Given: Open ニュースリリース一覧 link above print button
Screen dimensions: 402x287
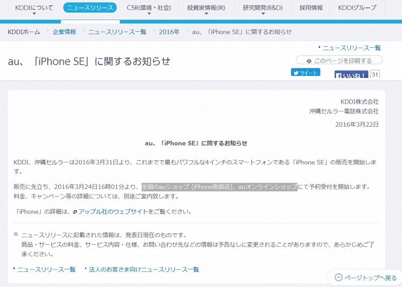Looking at the screenshot, I should click(351, 48).
